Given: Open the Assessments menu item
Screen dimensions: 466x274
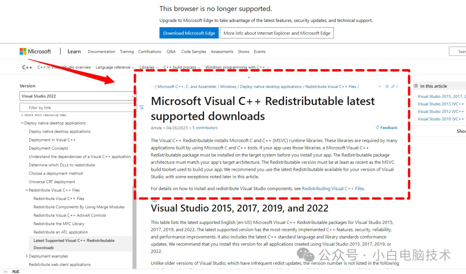Looking at the screenshot, I should coord(222,51).
